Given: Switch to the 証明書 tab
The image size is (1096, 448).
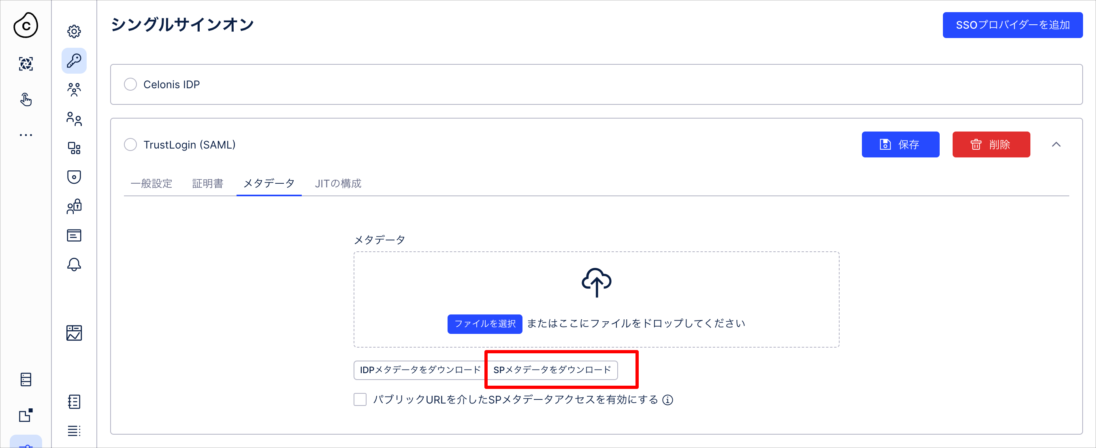Looking at the screenshot, I should pyautogui.click(x=208, y=183).
